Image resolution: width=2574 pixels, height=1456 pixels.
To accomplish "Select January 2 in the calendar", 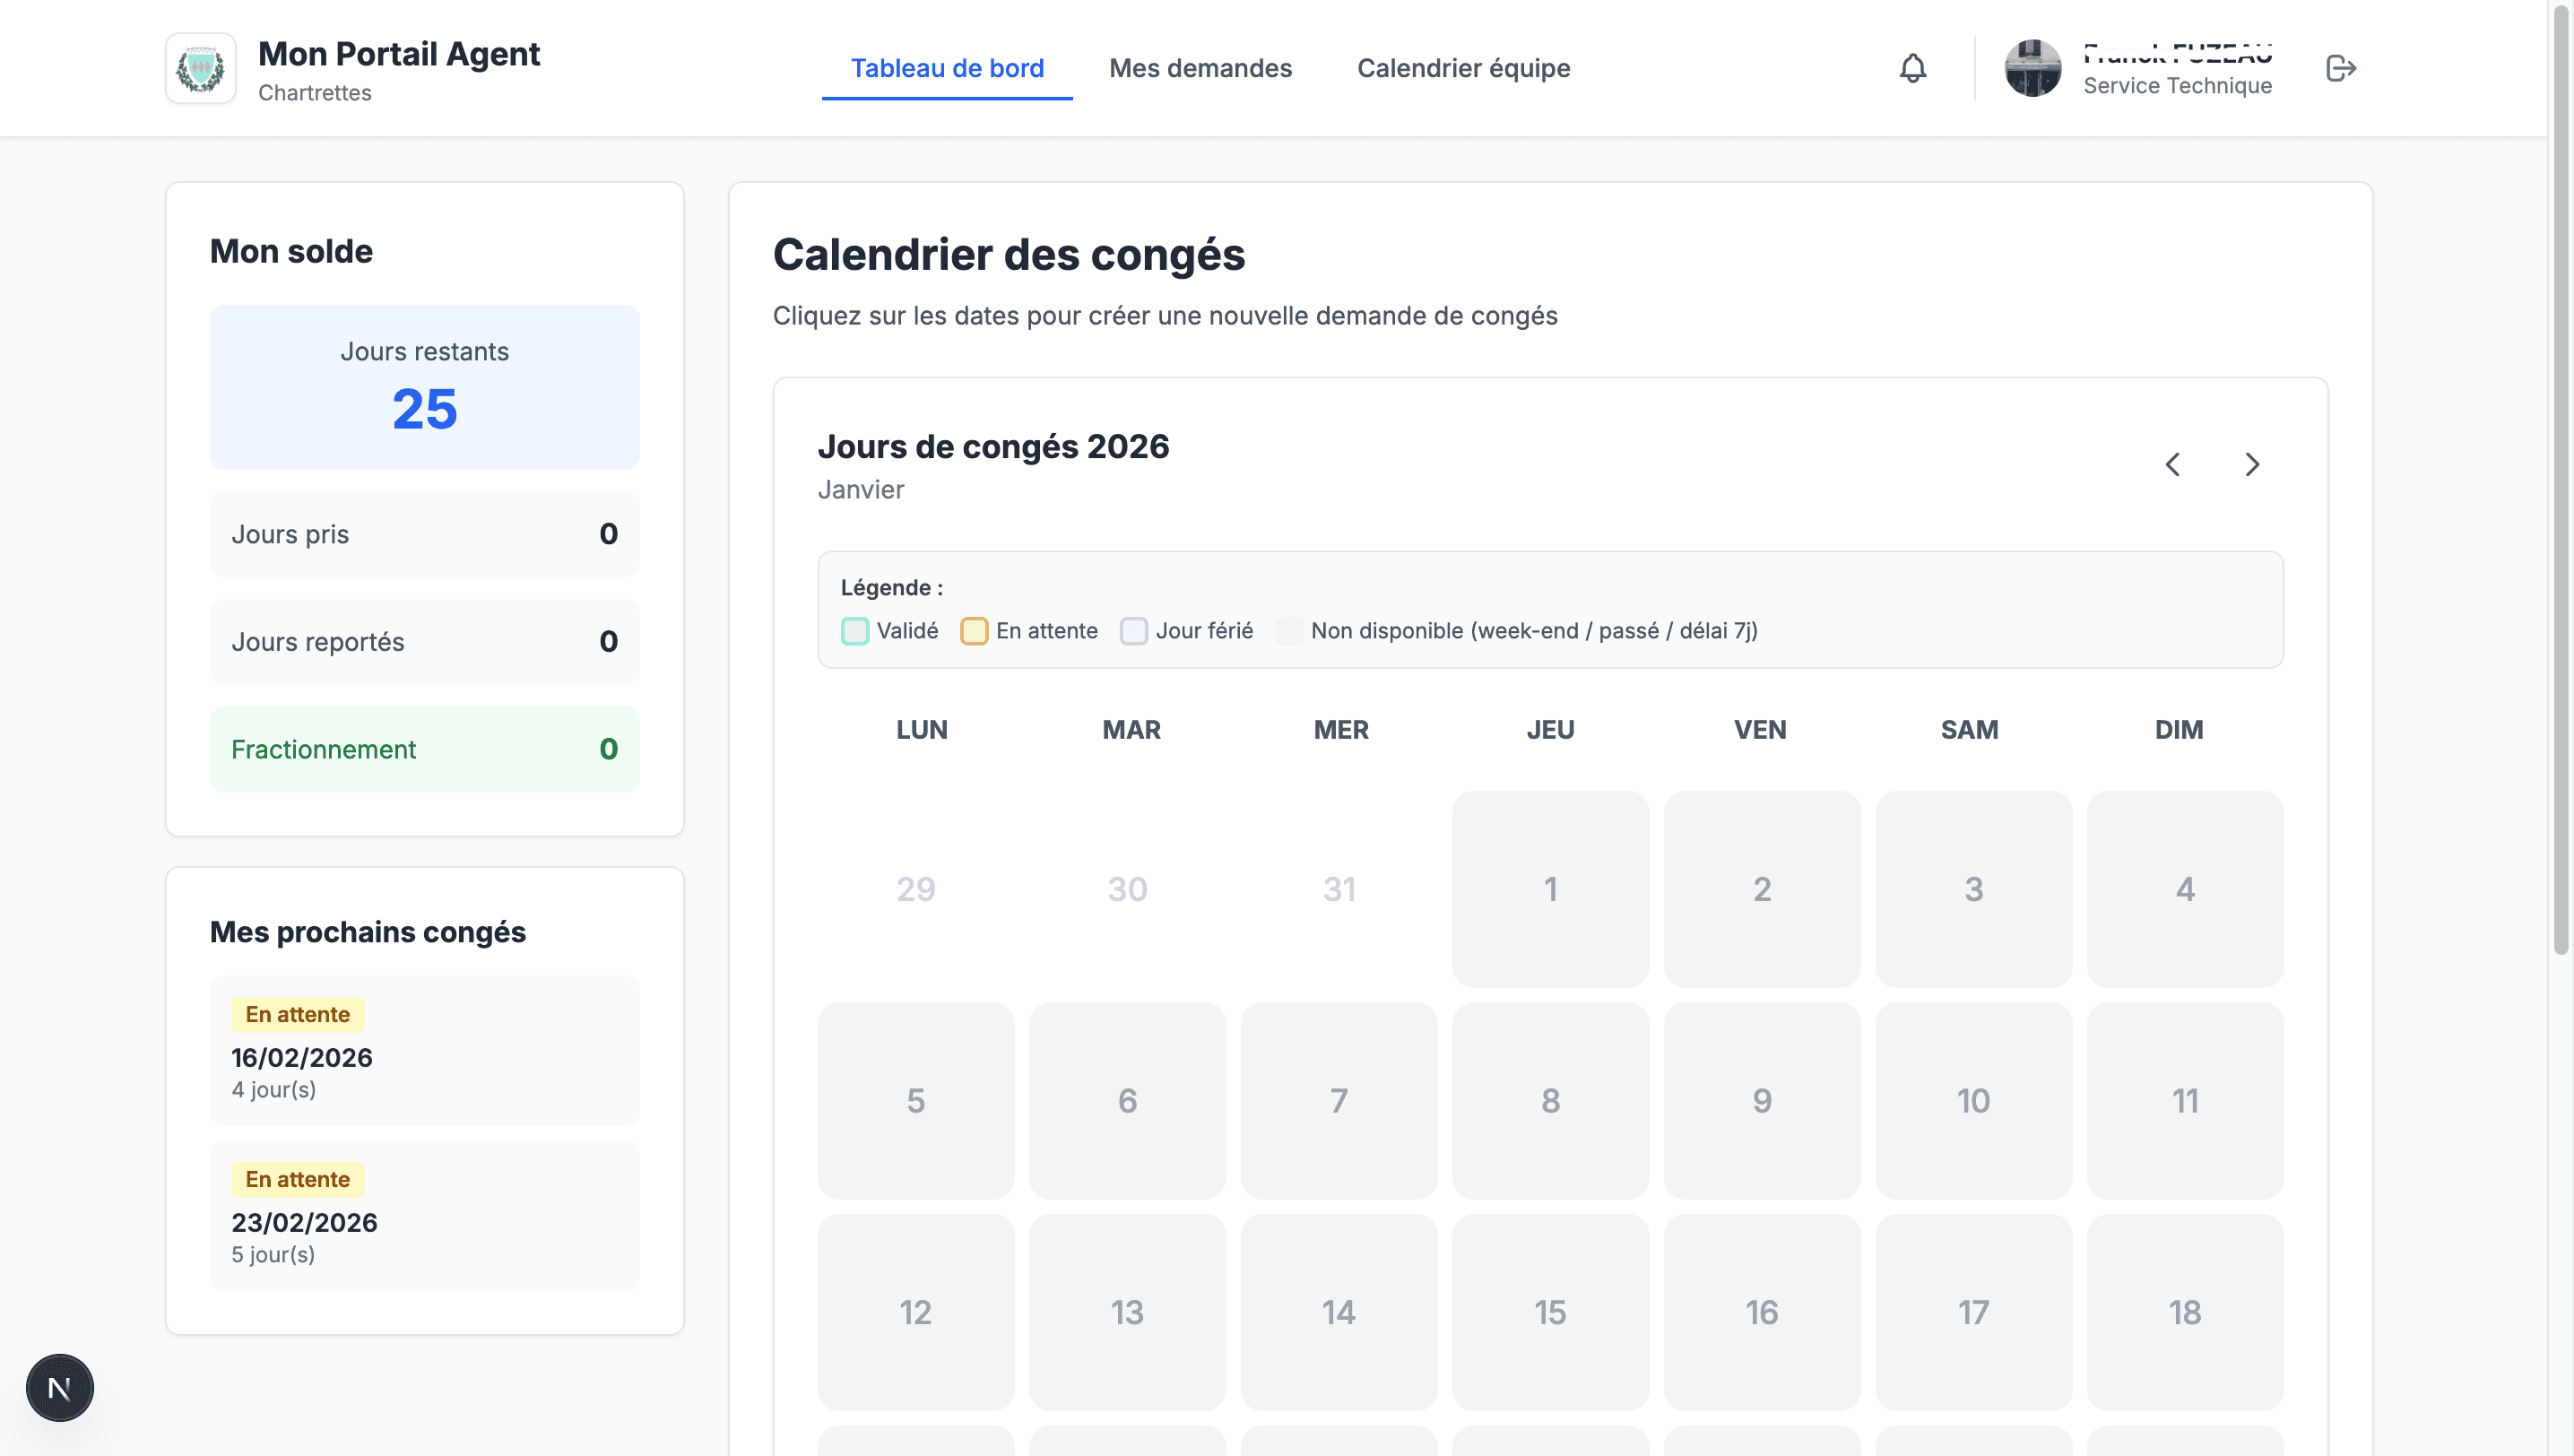I will click(1762, 889).
